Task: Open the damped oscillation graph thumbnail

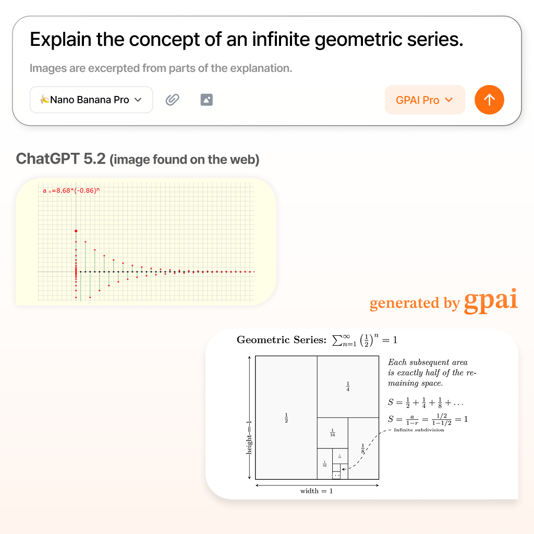Action: pos(146,241)
